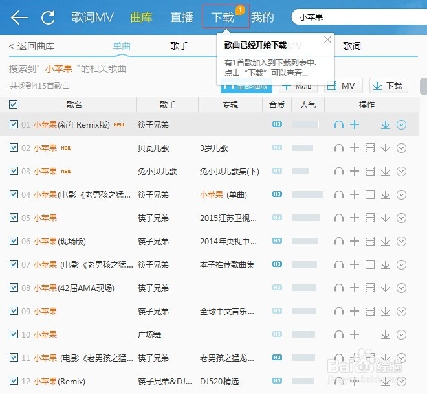Uncheck row 01 小苹果(新年Remix版) checkbox
The width and height of the screenshot is (427, 394).
(x=14, y=124)
